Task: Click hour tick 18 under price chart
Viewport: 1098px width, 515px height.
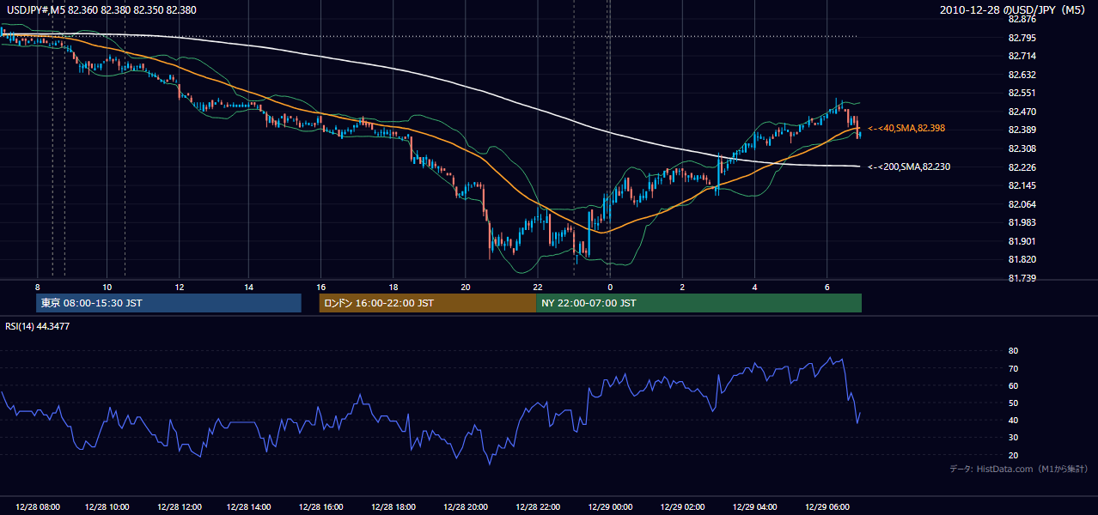Action: pyautogui.click(x=393, y=287)
